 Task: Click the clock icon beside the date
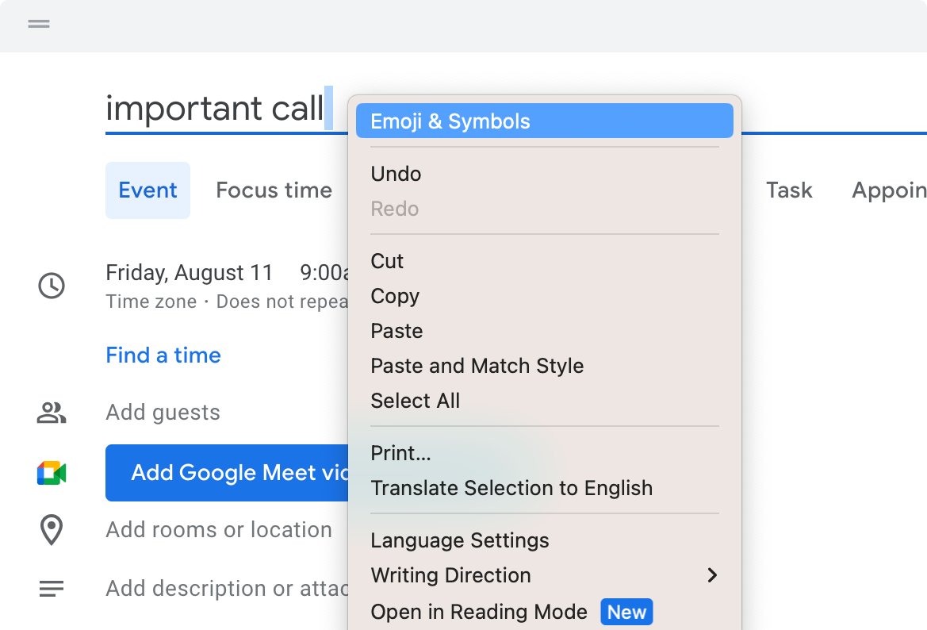52,286
